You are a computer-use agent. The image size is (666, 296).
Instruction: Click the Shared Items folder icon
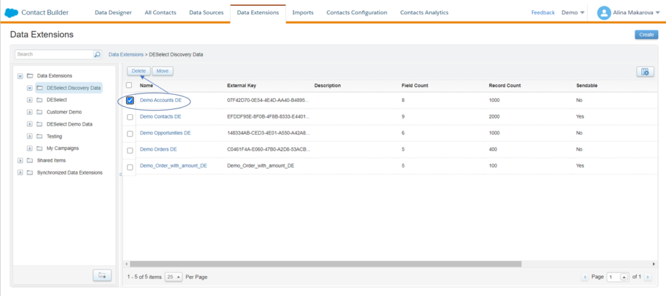(x=30, y=160)
